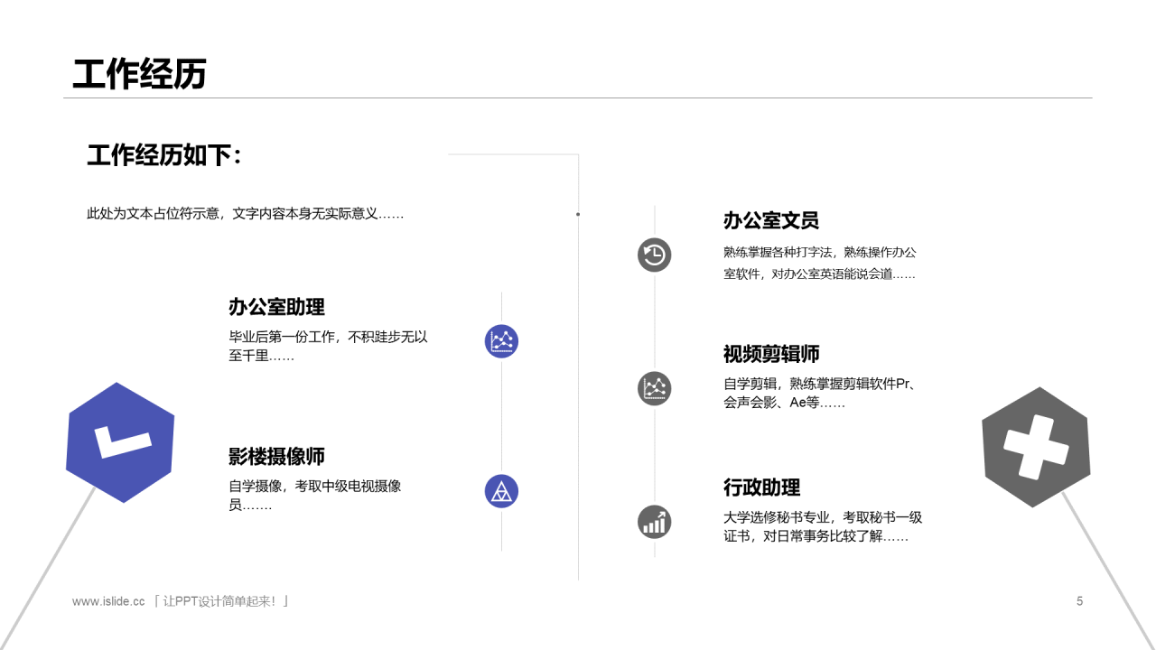Click the footer text www.islide.cc
The width and height of the screenshot is (1156, 650).
pos(108,601)
